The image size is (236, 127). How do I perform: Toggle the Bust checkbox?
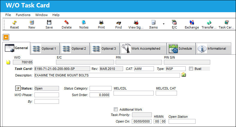click(191, 69)
